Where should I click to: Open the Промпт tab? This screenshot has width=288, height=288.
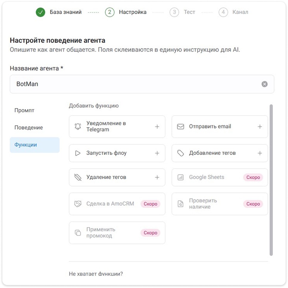tap(24, 110)
